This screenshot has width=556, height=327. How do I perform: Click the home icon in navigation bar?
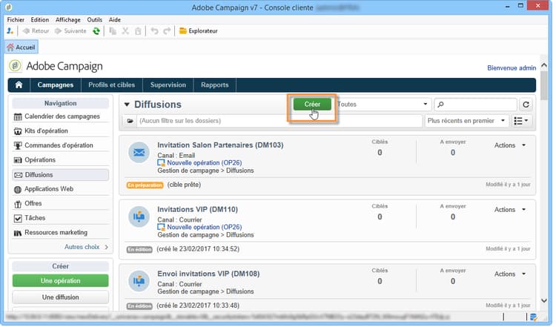pos(19,85)
